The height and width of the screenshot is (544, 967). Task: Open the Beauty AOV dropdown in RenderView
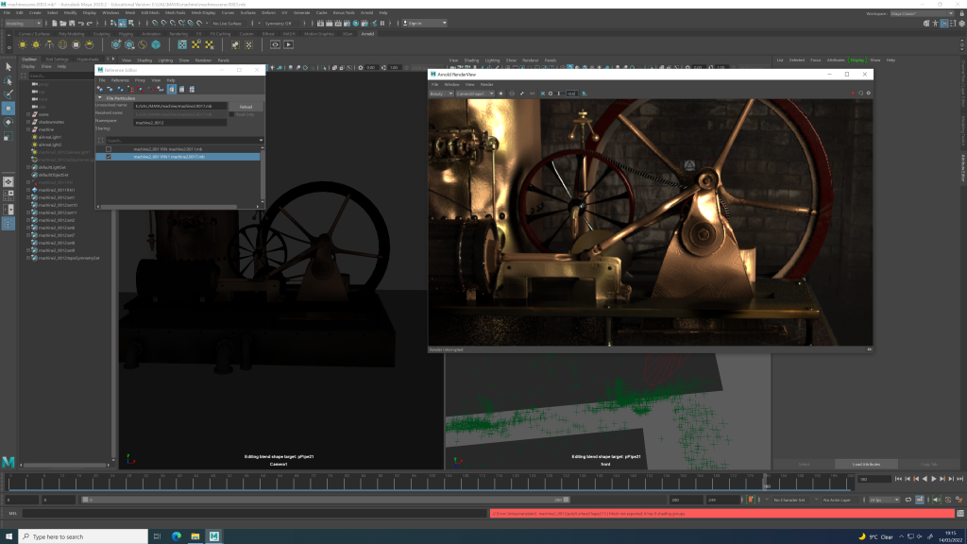pos(441,93)
